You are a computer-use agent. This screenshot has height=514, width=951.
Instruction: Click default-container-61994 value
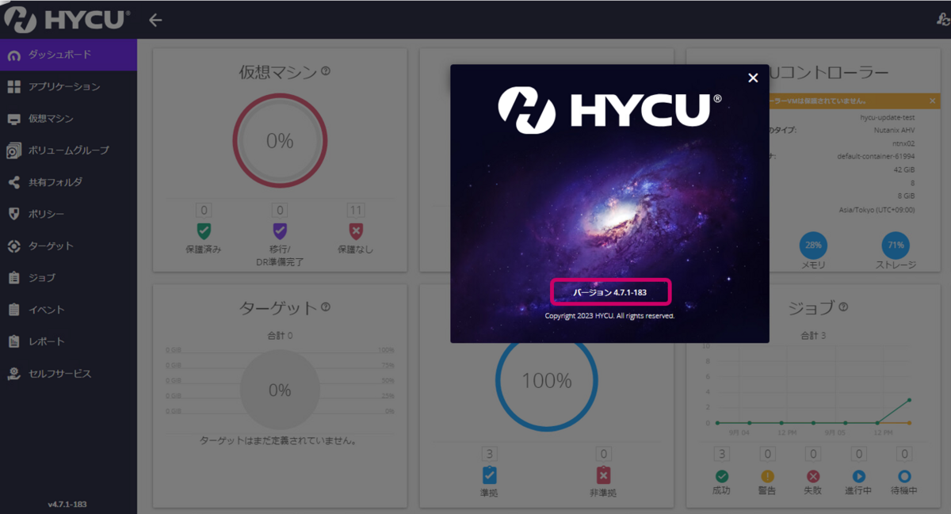(x=876, y=156)
